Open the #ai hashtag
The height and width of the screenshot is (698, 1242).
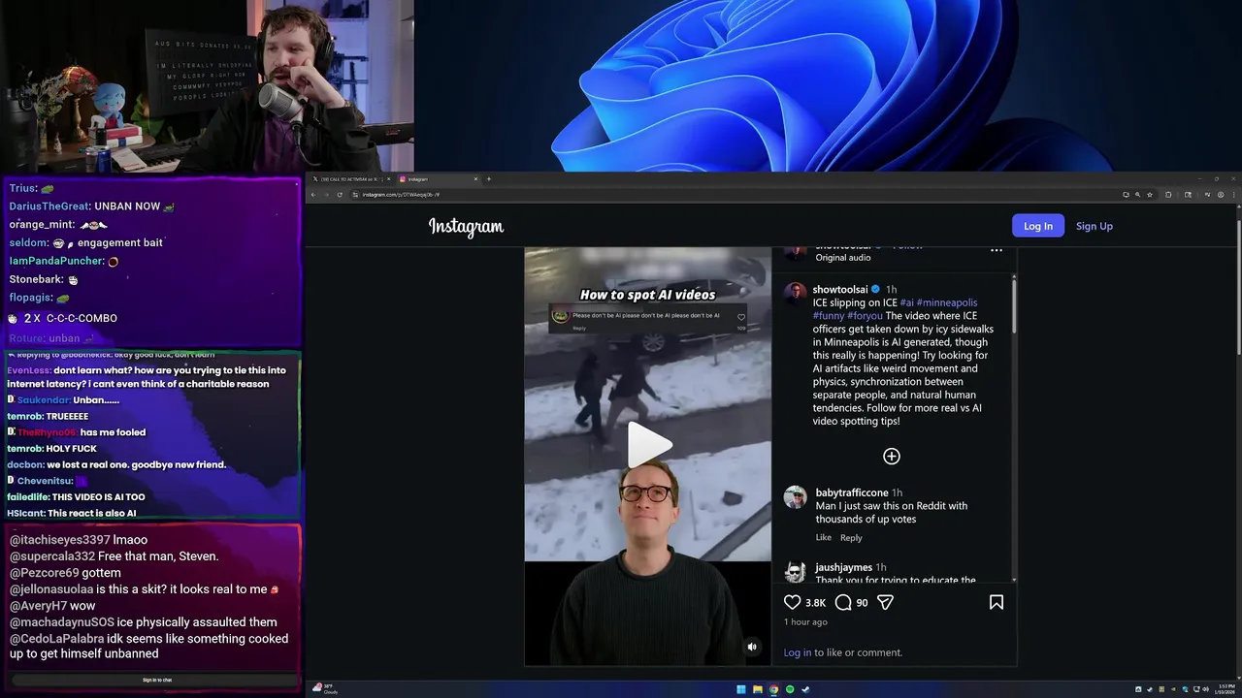[x=907, y=302]
